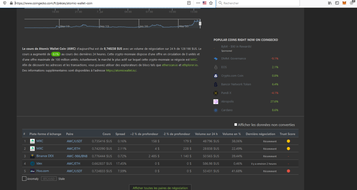Image resolution: width=357 pixels, height=190 pixels.
Task: Open the Firefox library icon
Action: point(330,3)
